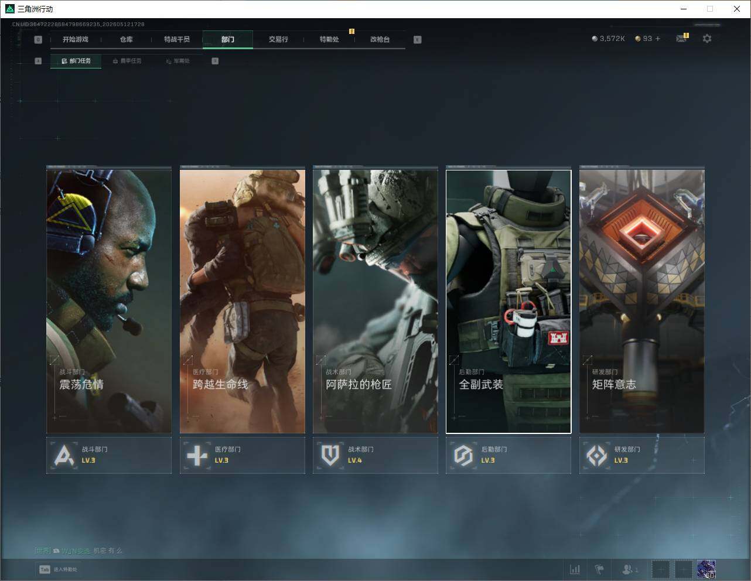Open the third sub-tab after 部门任务
751x581 pixels.
click(x=178, y=61)
